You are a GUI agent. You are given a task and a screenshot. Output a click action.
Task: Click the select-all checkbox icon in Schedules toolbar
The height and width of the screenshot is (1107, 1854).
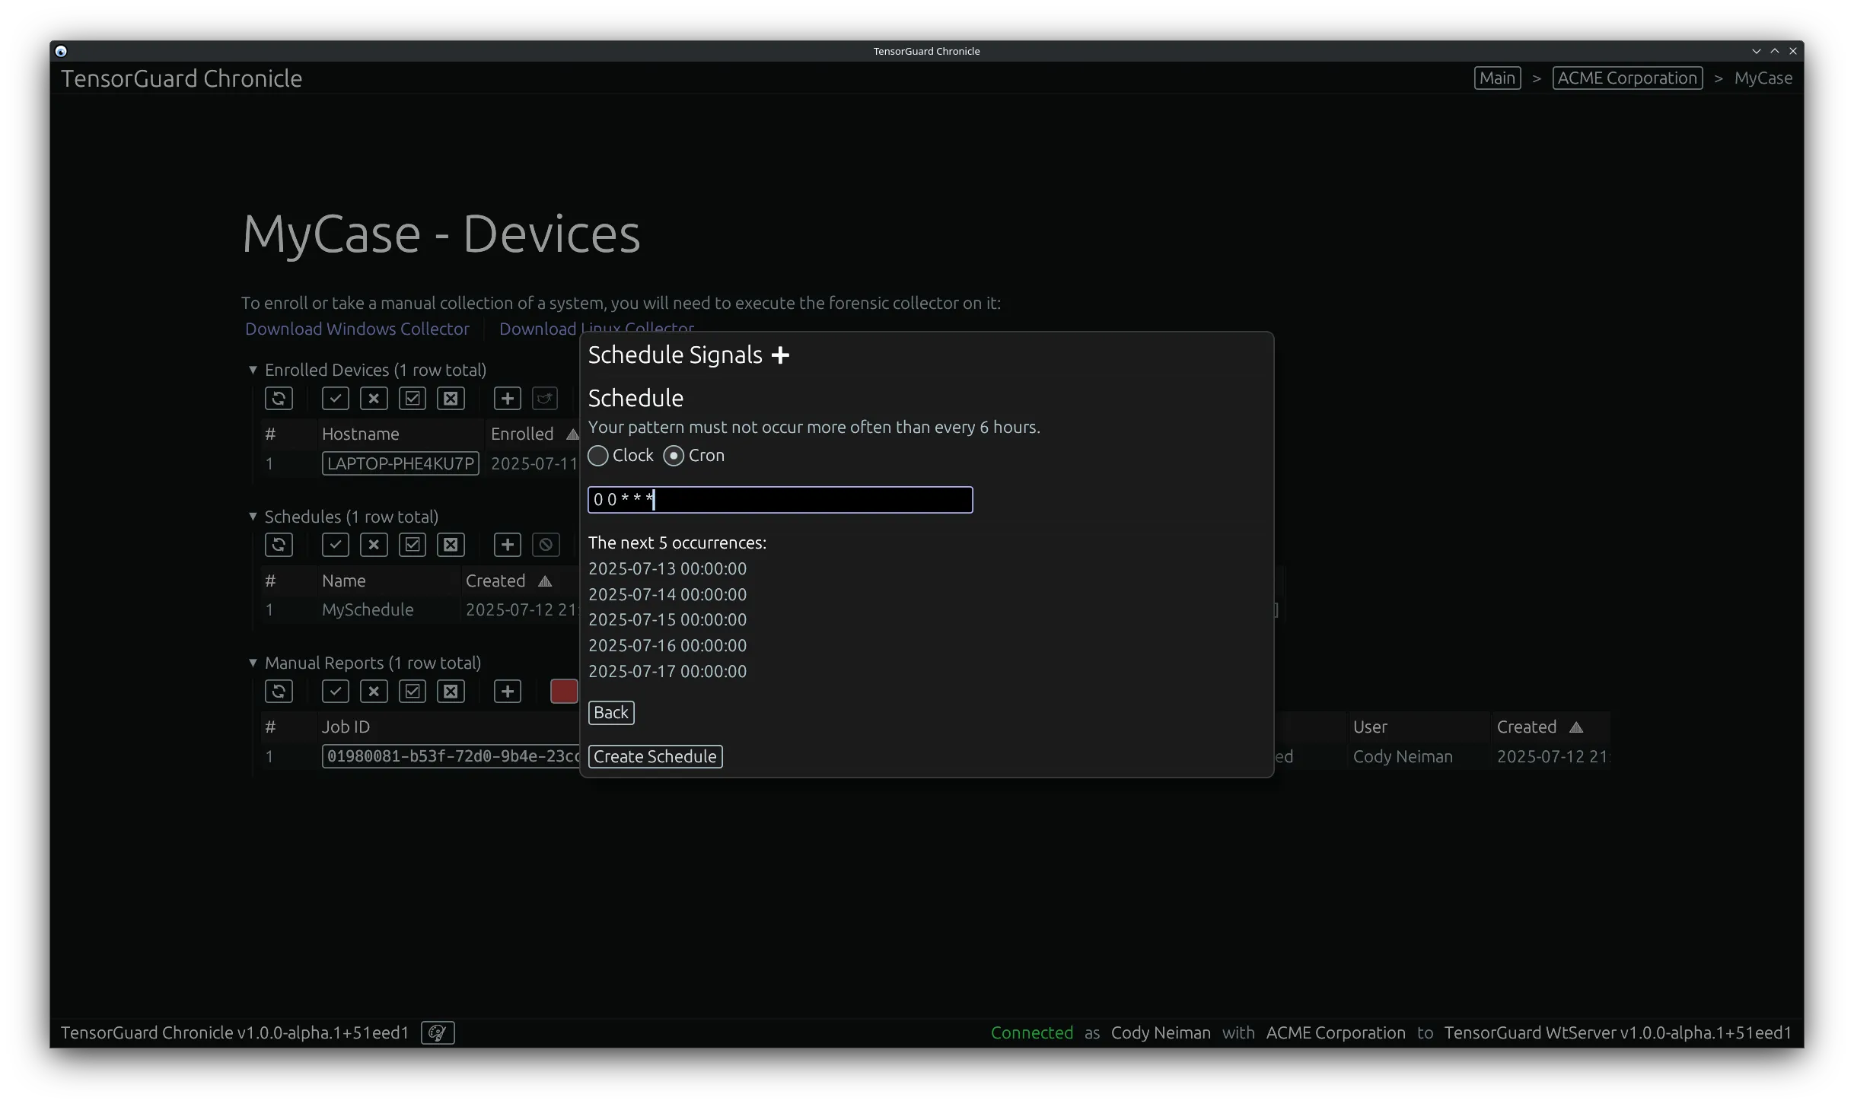(413, 544)
